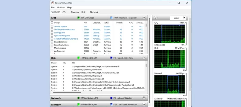Sort by Threads column header
This screenshot has height=107, width=241.
pyautogui.click(x=119, y=22)
